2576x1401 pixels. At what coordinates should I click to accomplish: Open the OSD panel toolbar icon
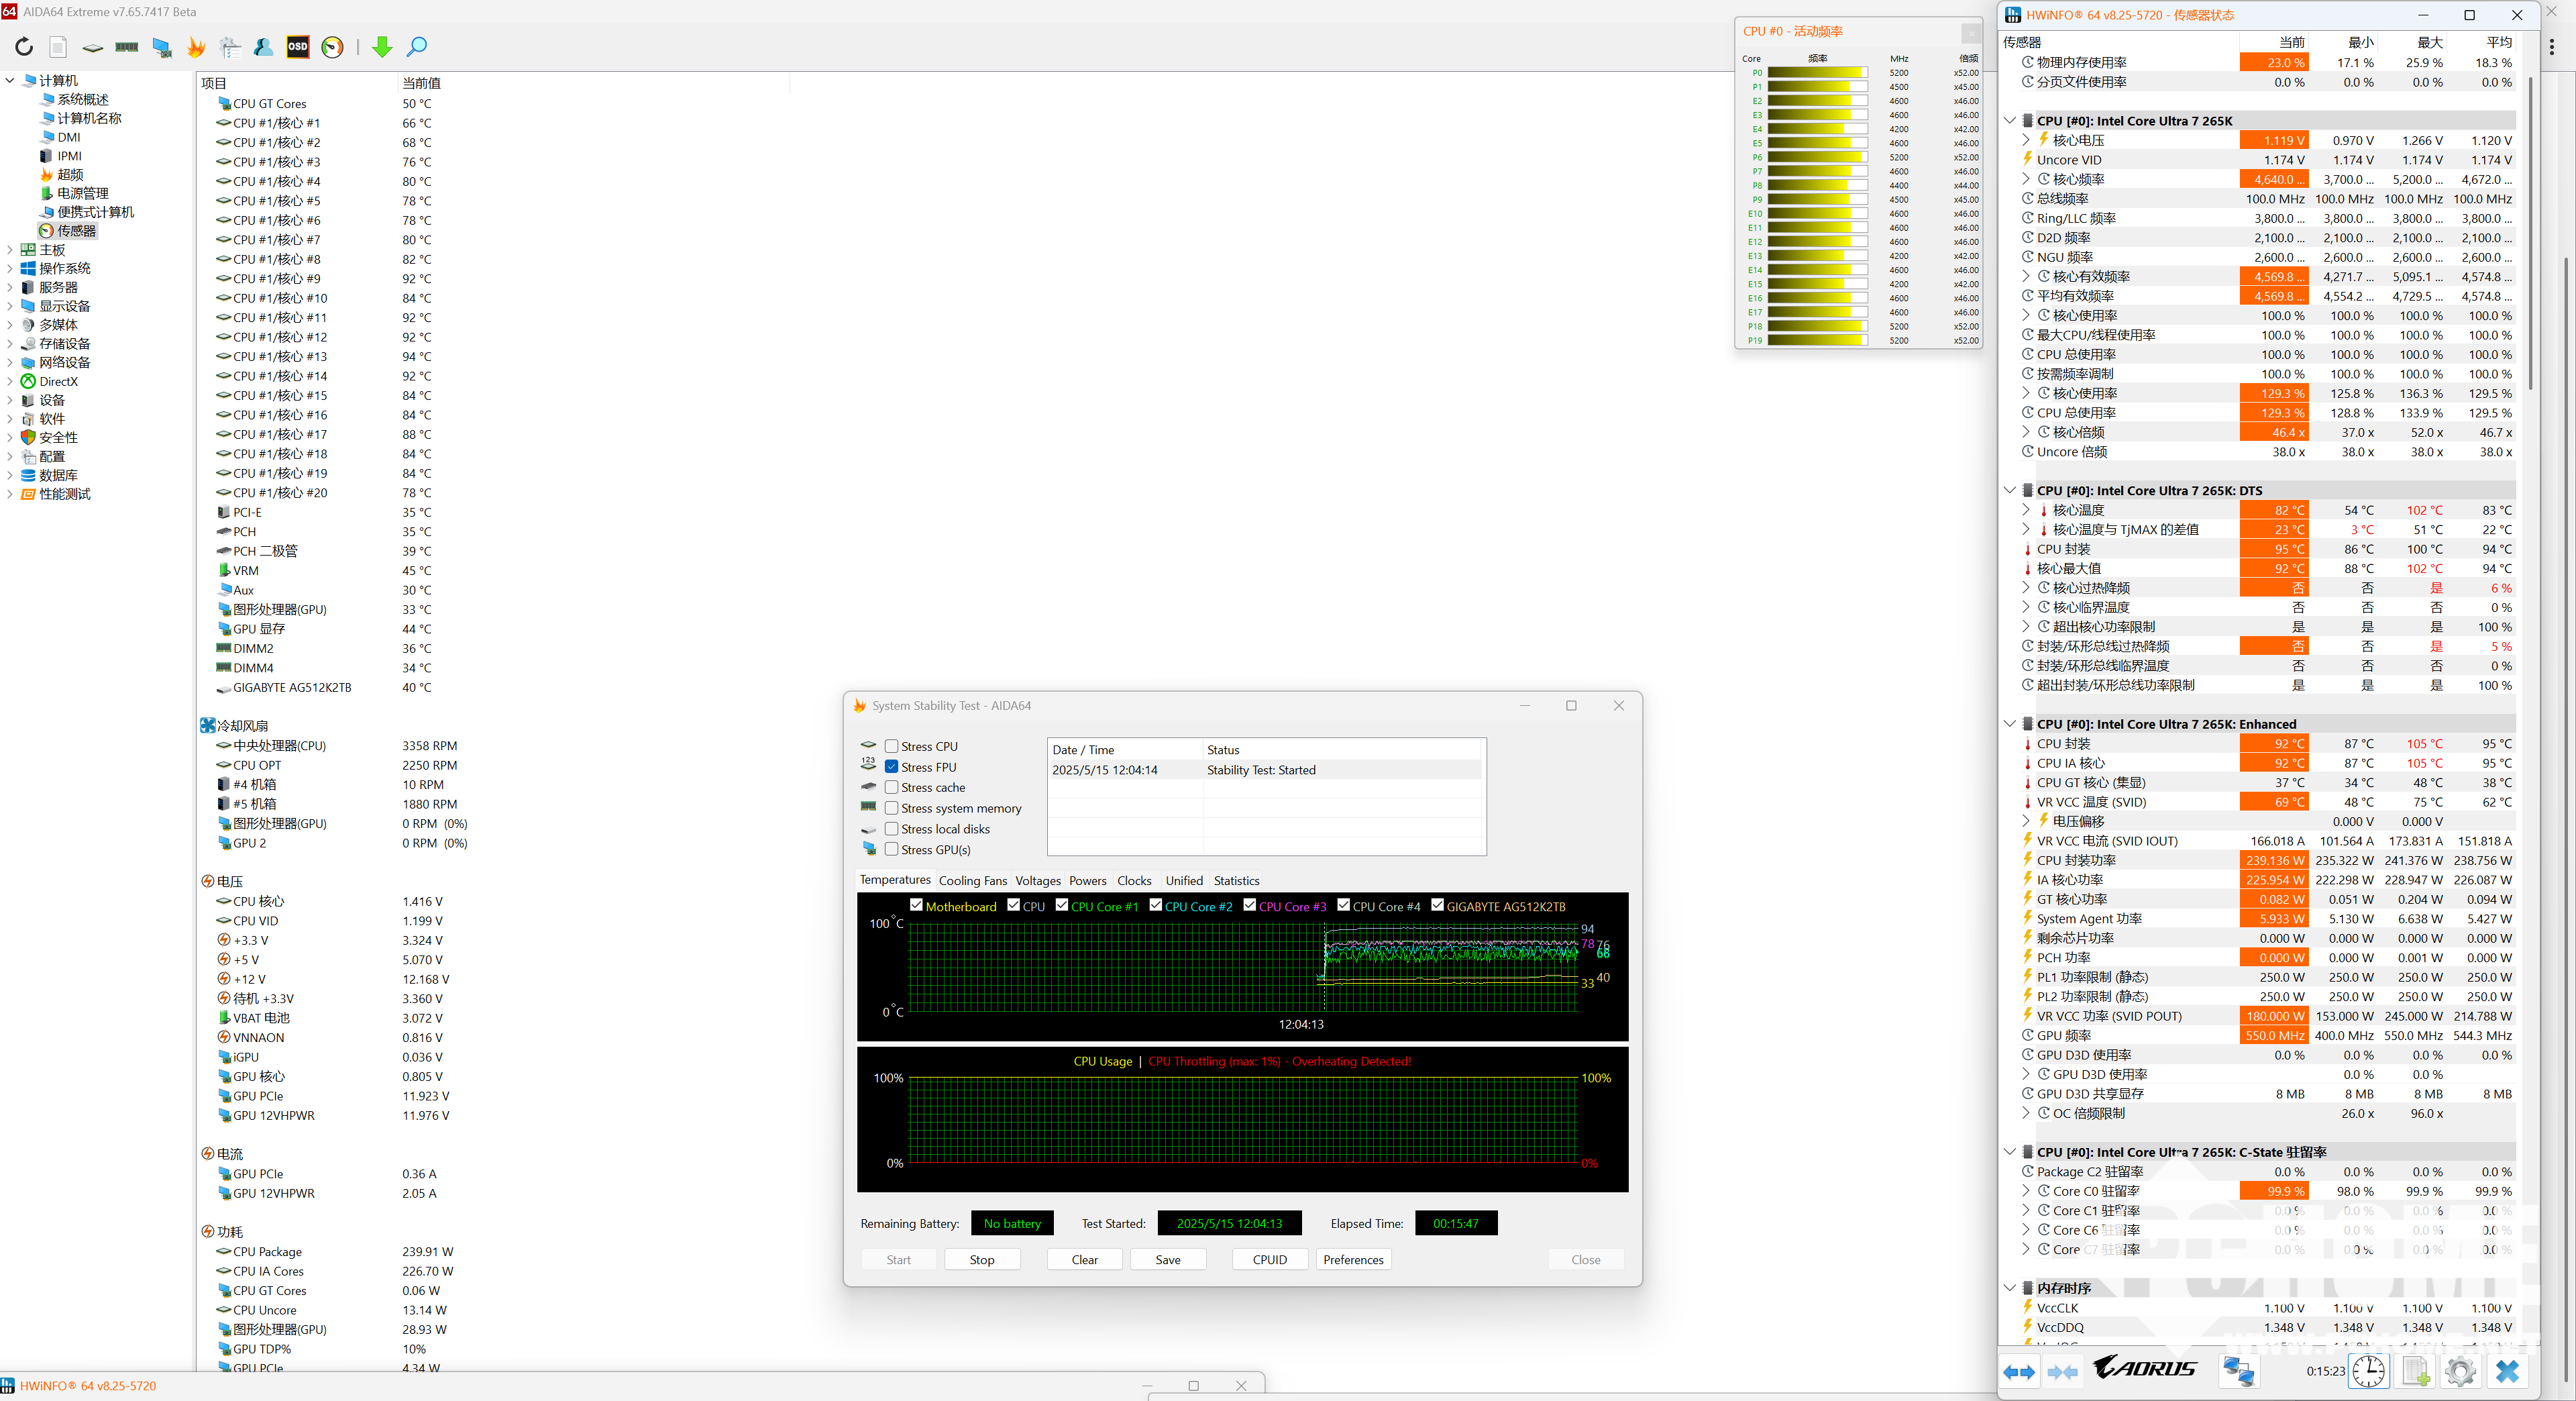298,47
